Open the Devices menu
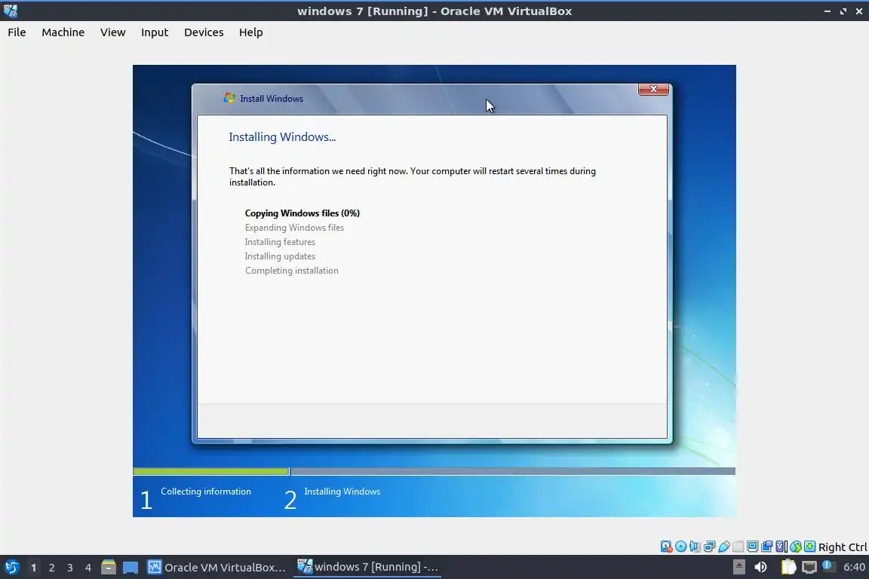869x579 pixels. 204,32
